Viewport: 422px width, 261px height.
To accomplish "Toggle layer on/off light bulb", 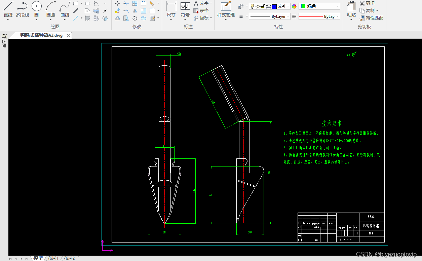I will [x=253, y=6].
